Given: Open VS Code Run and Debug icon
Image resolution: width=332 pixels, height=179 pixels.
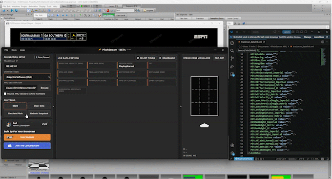Looking at the screenshot, I should 232,67.
